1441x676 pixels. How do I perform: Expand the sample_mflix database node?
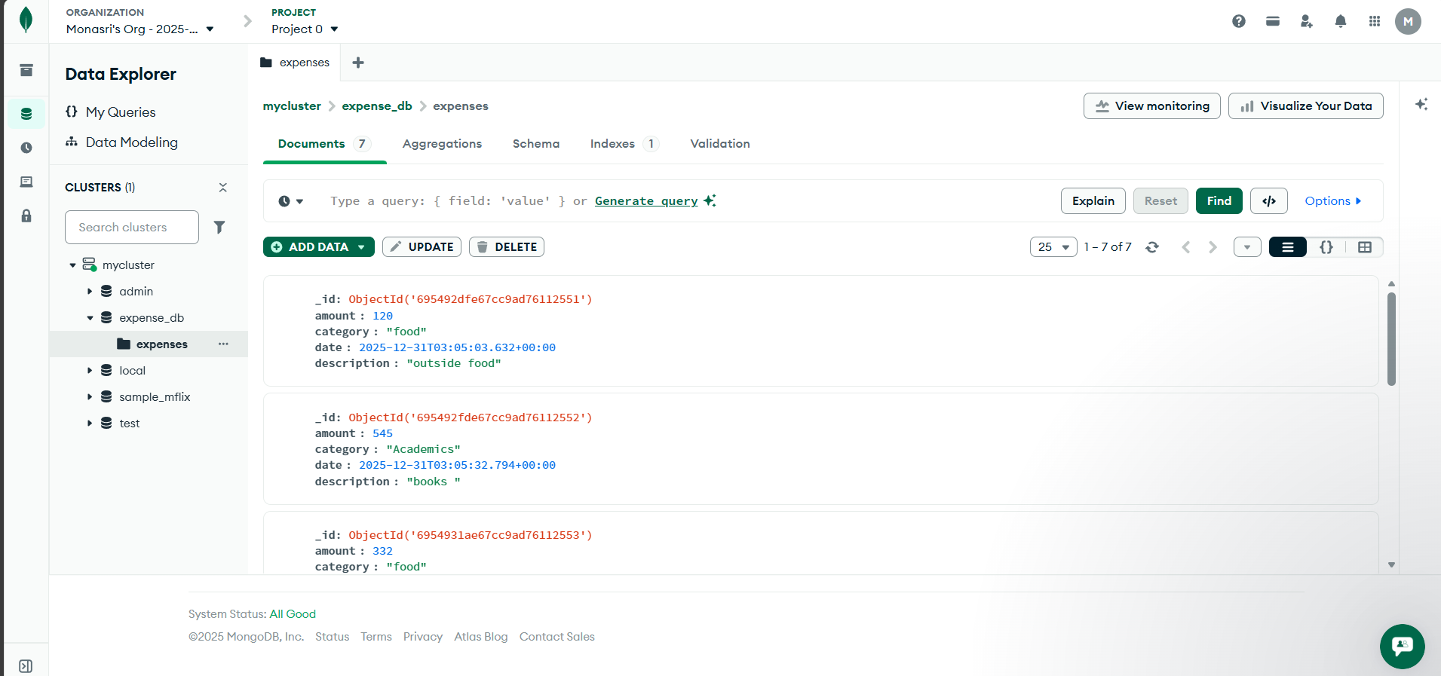[90, 397]
